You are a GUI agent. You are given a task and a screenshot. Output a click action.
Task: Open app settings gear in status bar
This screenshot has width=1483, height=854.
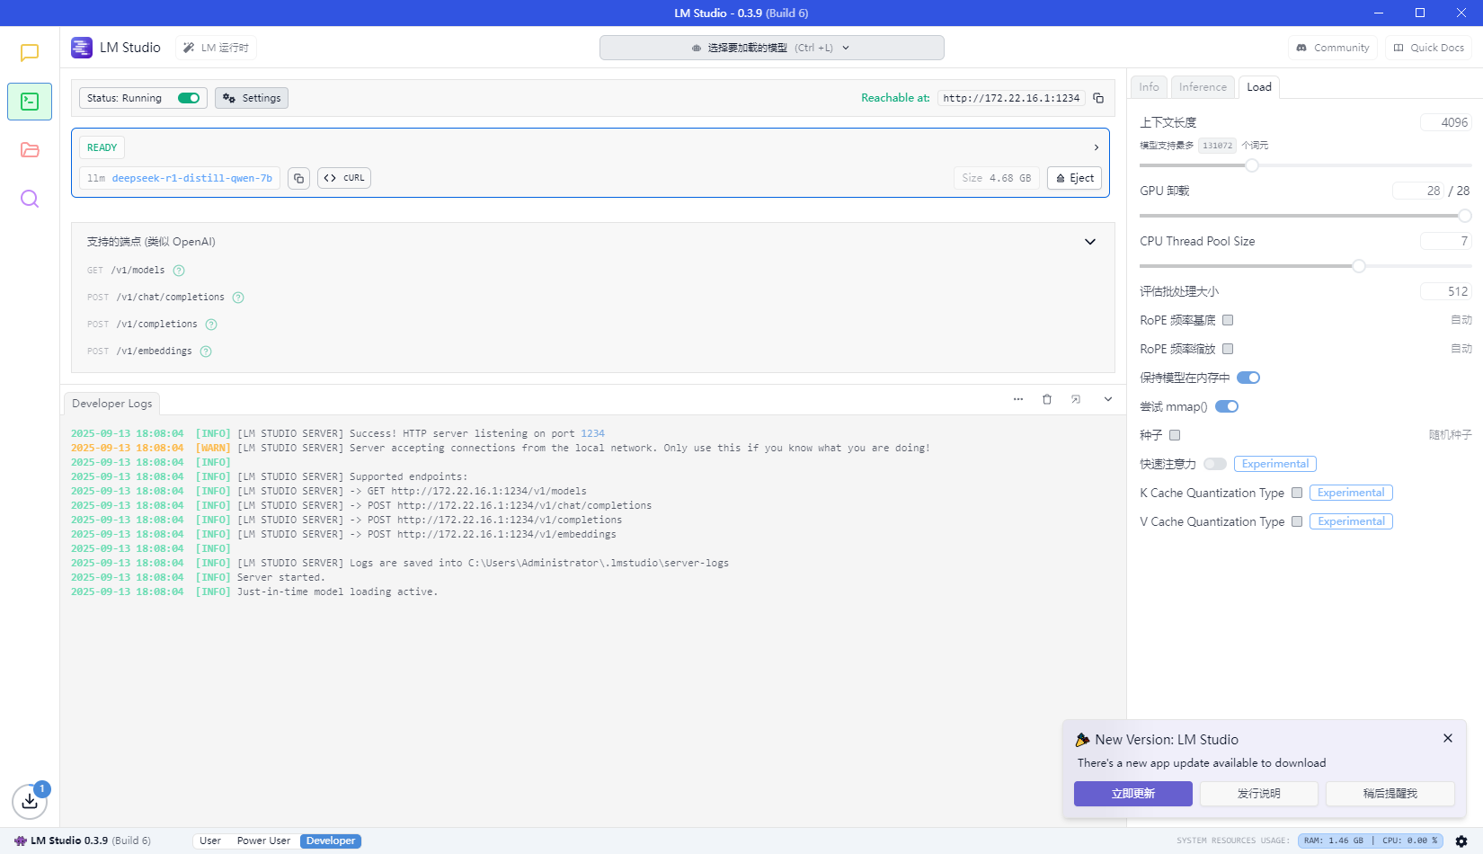[1461, 841]
